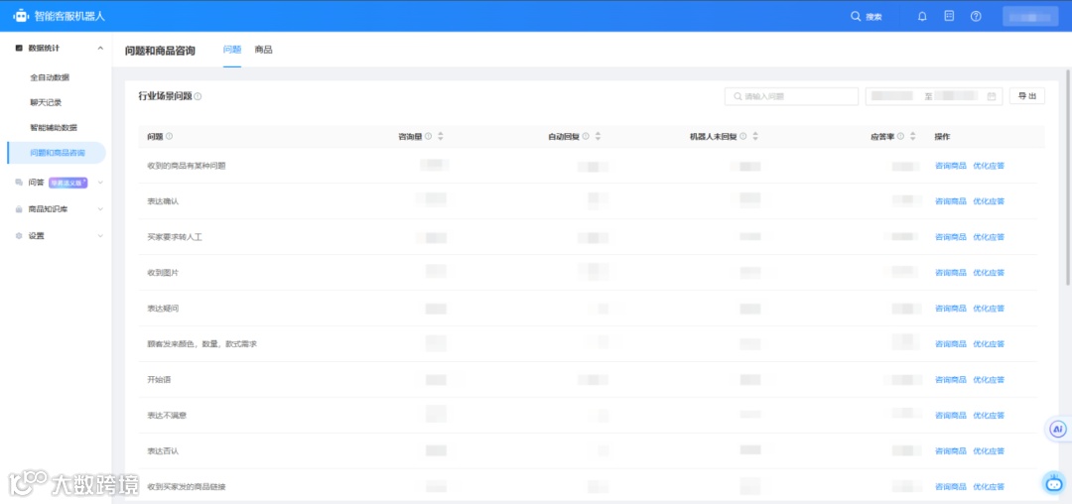Click the 请输入问题 search input
The height and width of the screenshot is (504, 1072).
point(791,96)
